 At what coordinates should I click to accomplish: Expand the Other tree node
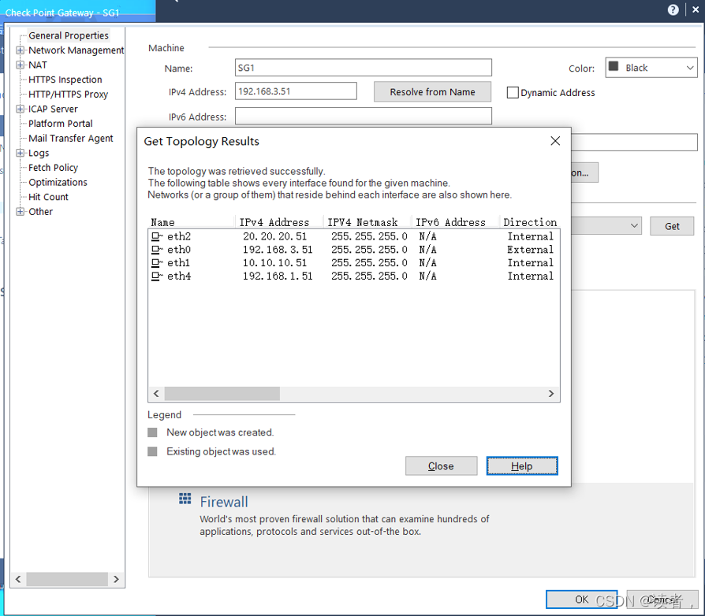[x=20, y=211]
